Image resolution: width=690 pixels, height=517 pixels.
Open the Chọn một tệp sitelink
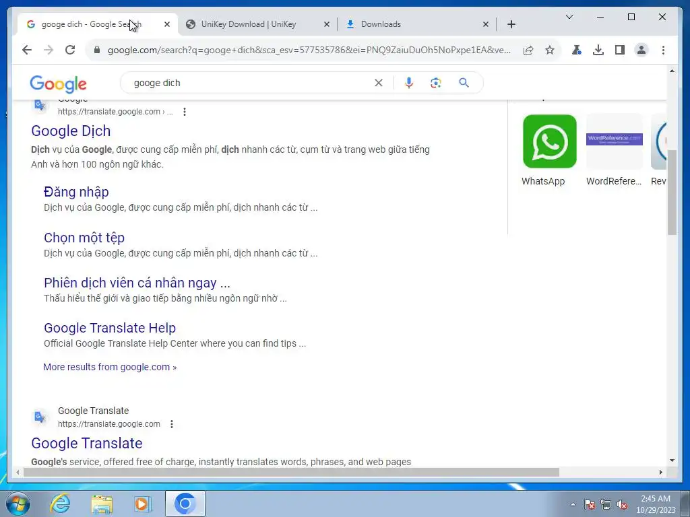(84, 238)
